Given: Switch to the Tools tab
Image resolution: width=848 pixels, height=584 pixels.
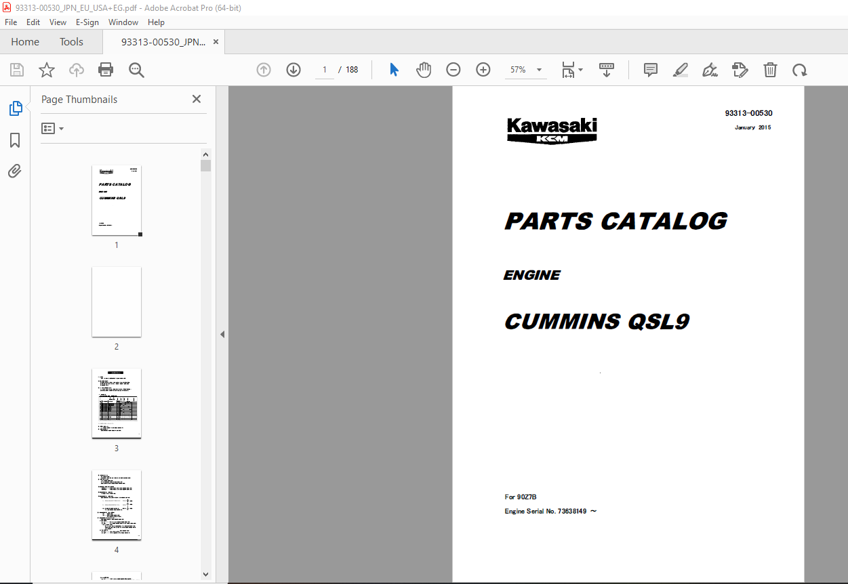Looking at the screenshot, I should click(71, 42).
